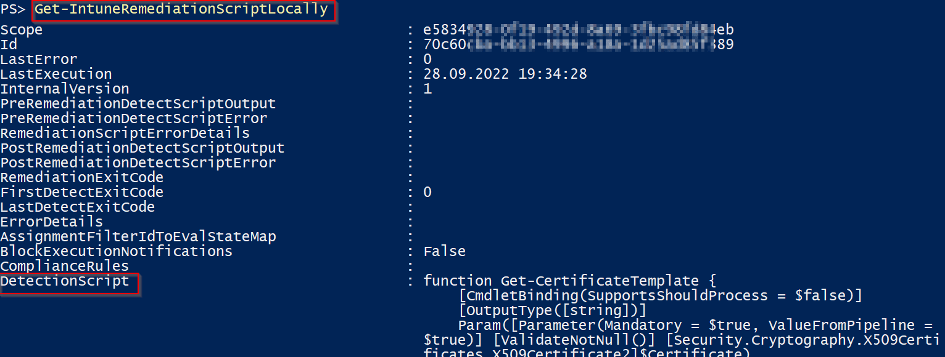The image size is (945, 357).
Task: Click the LastExecution property label
Action: tap(56, 74)
